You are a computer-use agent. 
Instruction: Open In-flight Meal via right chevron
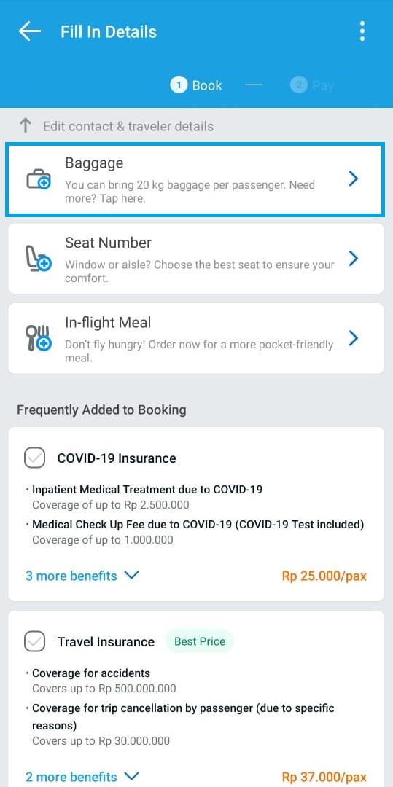click(x=354, y=338)
